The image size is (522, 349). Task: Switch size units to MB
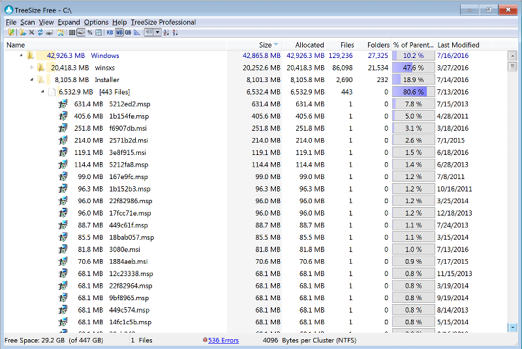[x=119, y=32]
